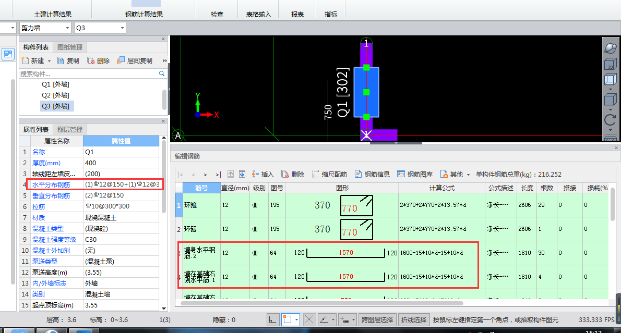The width and height of the screenshot is (621, 333).
Task: Open dropdown left of 剪力墙 combo box
Action: click(13, 28)
